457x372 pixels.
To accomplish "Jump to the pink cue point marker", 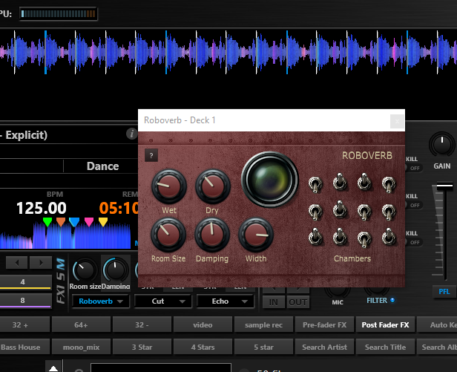I will coord(89,222).
